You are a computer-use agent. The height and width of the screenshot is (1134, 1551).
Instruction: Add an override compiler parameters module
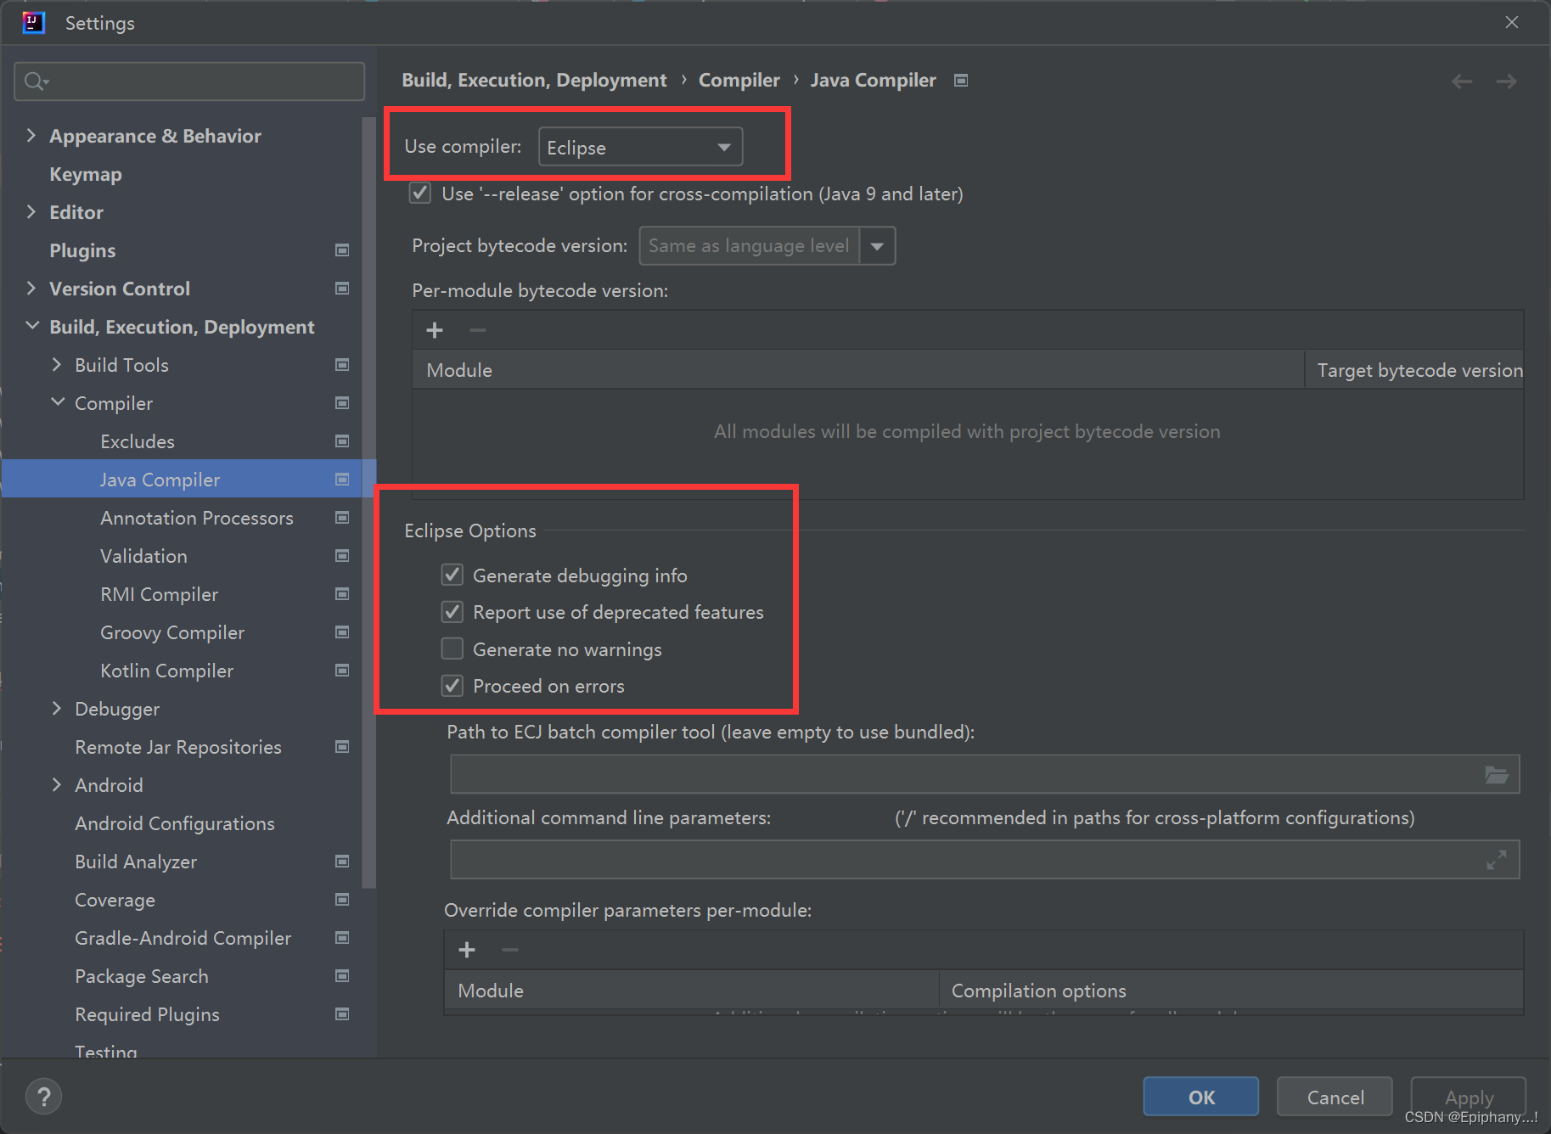pos(467,950)
